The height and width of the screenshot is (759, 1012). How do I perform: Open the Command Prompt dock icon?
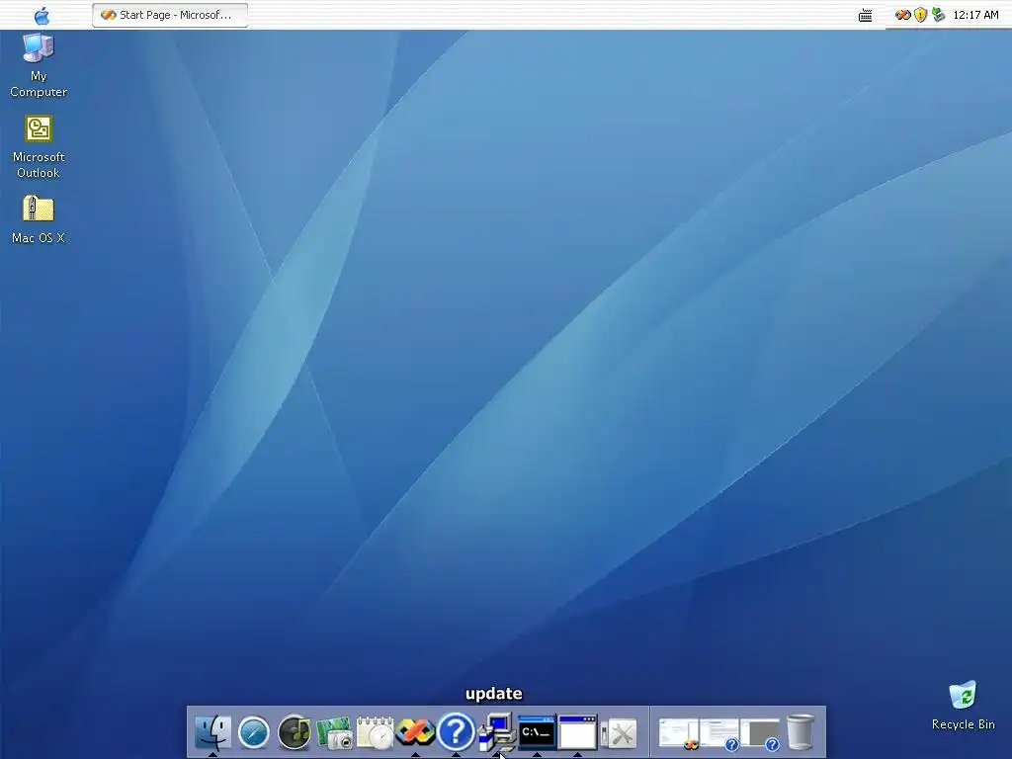coord(537,732)
